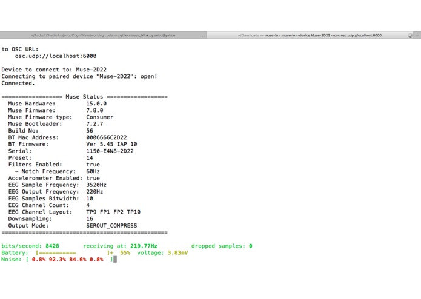Image resolution: width=421 pixels, height=299 pixels.
Task: Click EEG Samples Bitwidth value 10
Action: tap(90, 199)
